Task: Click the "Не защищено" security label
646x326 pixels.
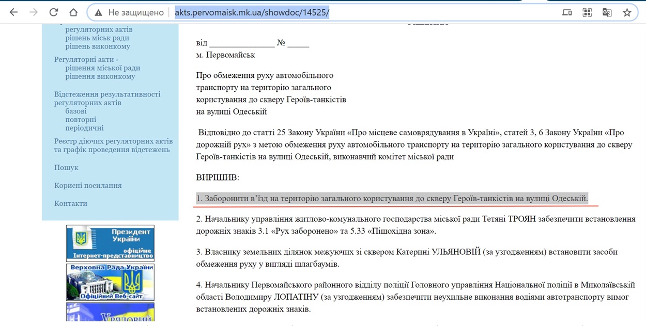Action: pyautogui.click(x=135, y=12)
